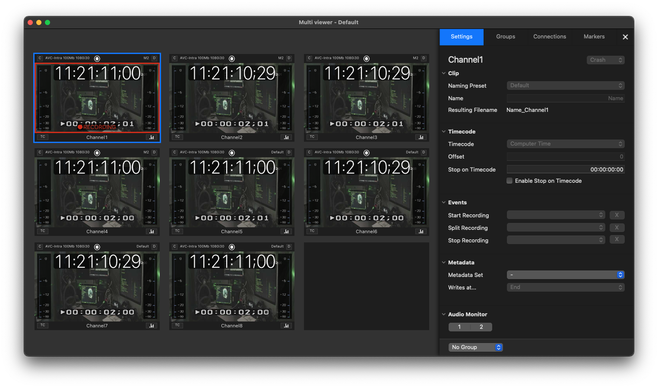Open the Metadata Set dropdown
Viewport: 658px width, 388px height.
click(566, 275)
